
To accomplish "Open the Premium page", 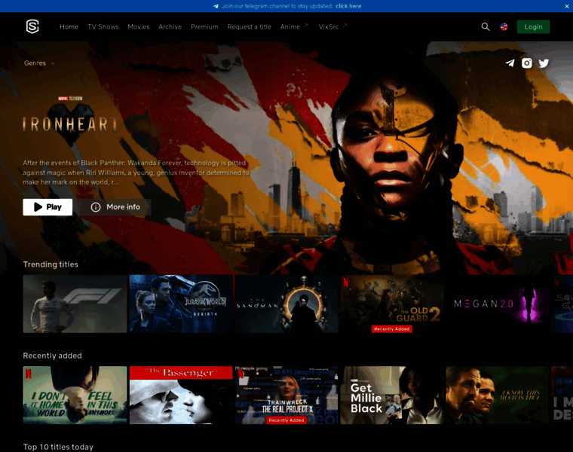I will 204,26.
